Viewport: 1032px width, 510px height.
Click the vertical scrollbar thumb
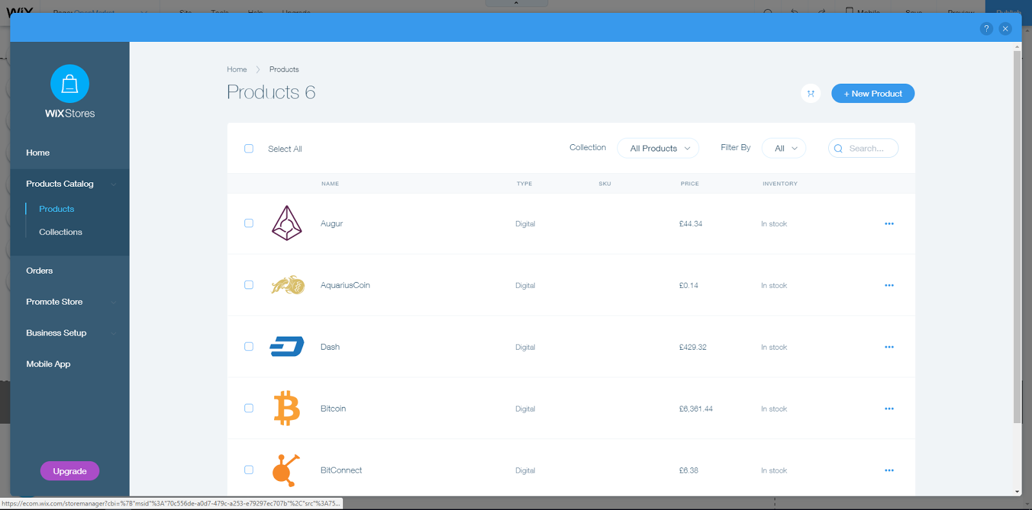[1017, 237]
